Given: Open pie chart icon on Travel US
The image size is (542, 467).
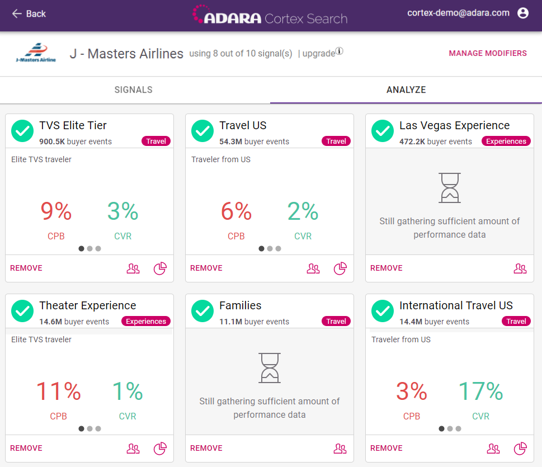Looking at the screenshot, I should pyautogui.click(x=340, y=268).
